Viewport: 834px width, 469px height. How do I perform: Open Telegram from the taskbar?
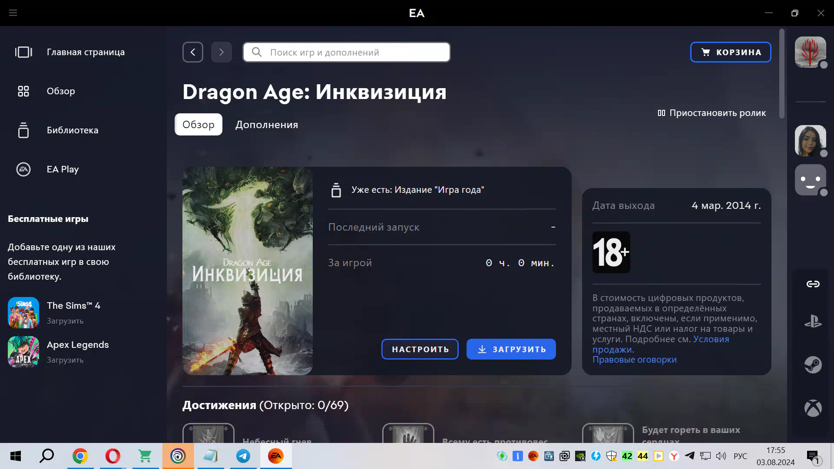243,456
